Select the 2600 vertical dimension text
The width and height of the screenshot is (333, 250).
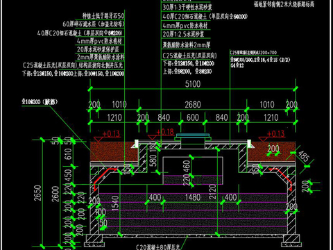tap(55, 194)
